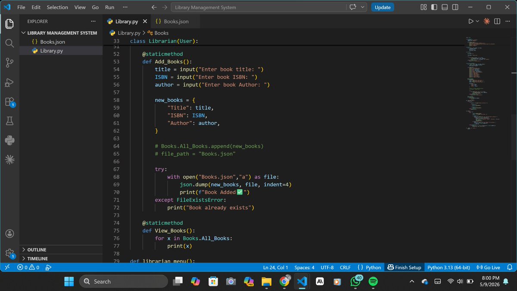This screenshot has height=291, width=517.
Task: Click the Update button
Action: (383, 7)
